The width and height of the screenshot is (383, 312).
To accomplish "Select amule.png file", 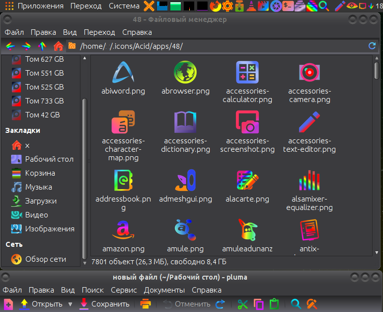I will [185, 236].
